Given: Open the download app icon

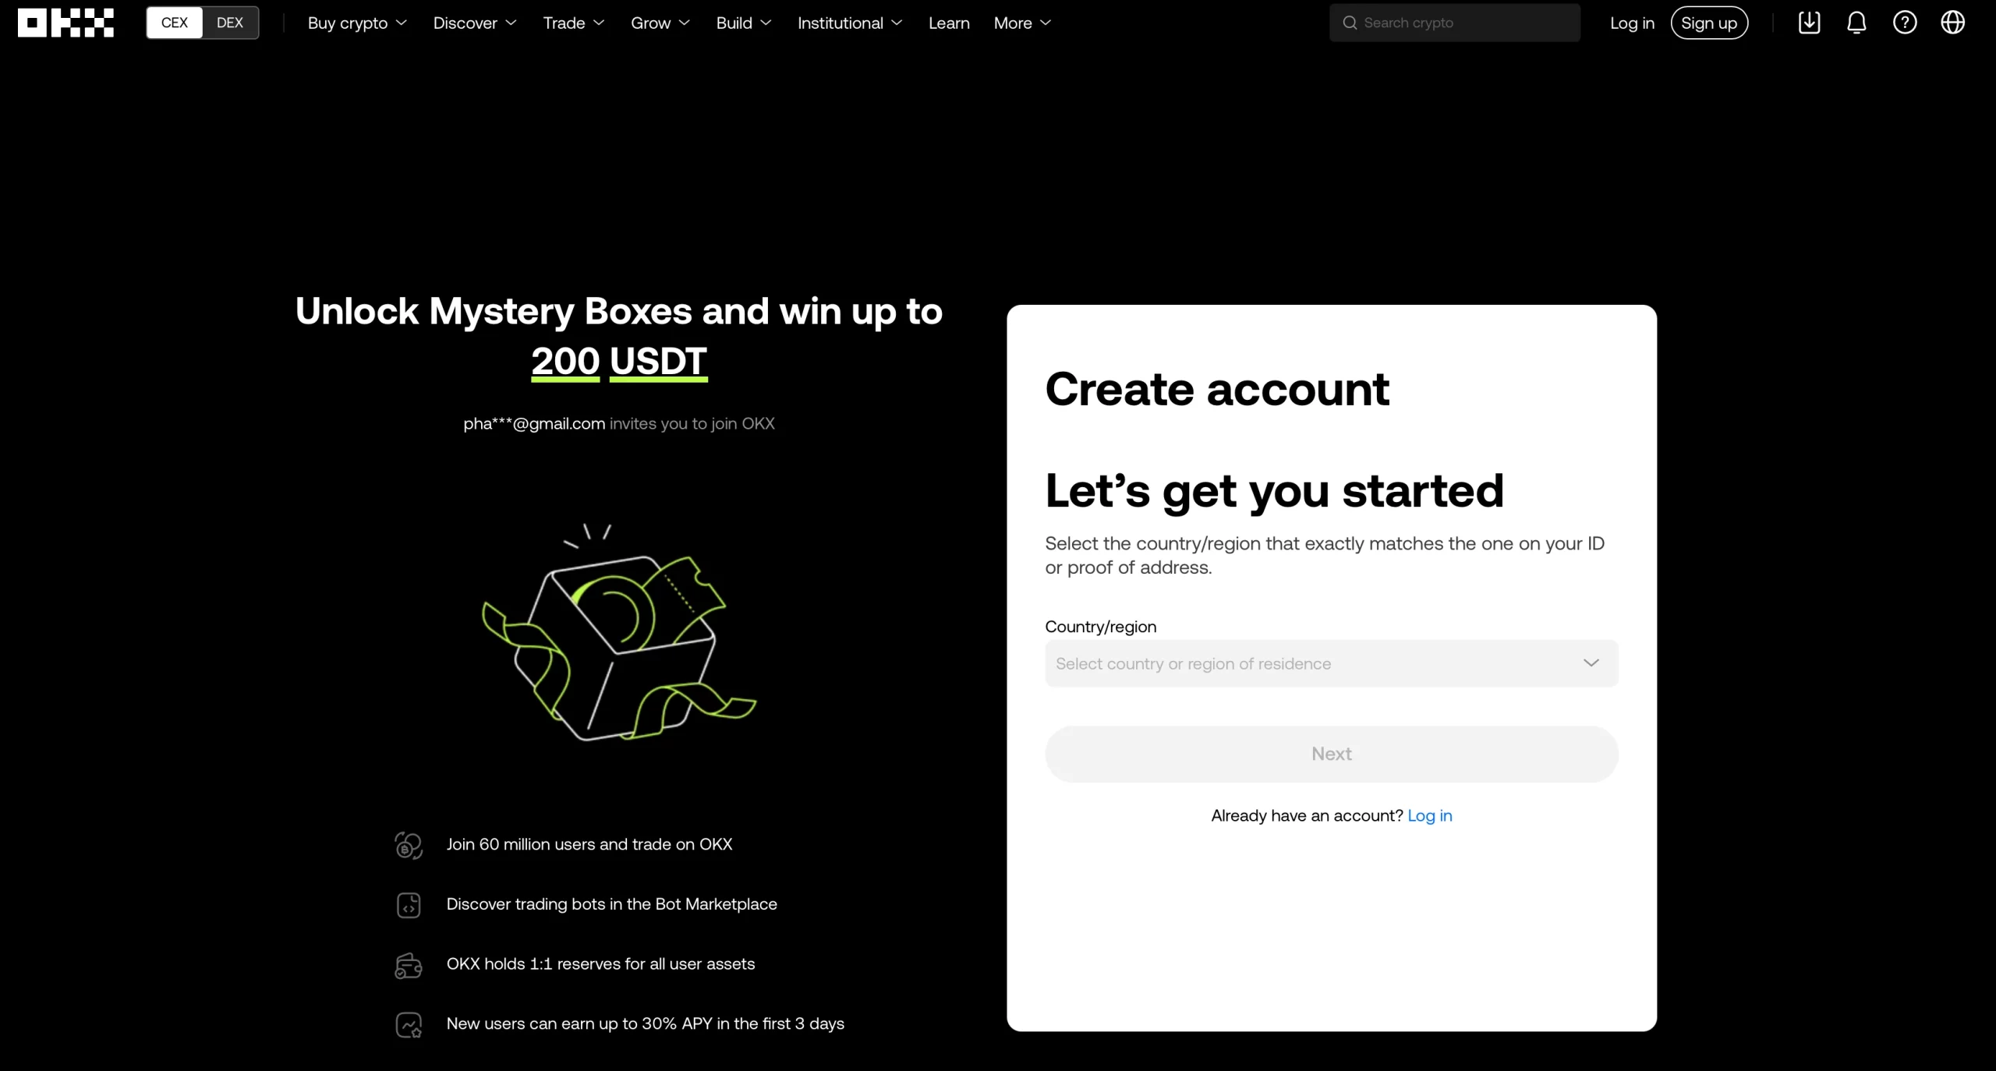Looking at the screenshot, I should click(x=1809, y=23).
